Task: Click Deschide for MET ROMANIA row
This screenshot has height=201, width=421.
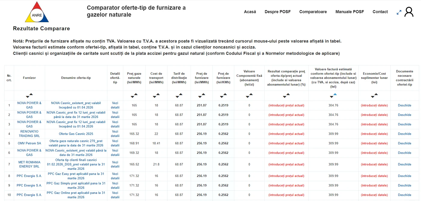Action: point(404,164)
